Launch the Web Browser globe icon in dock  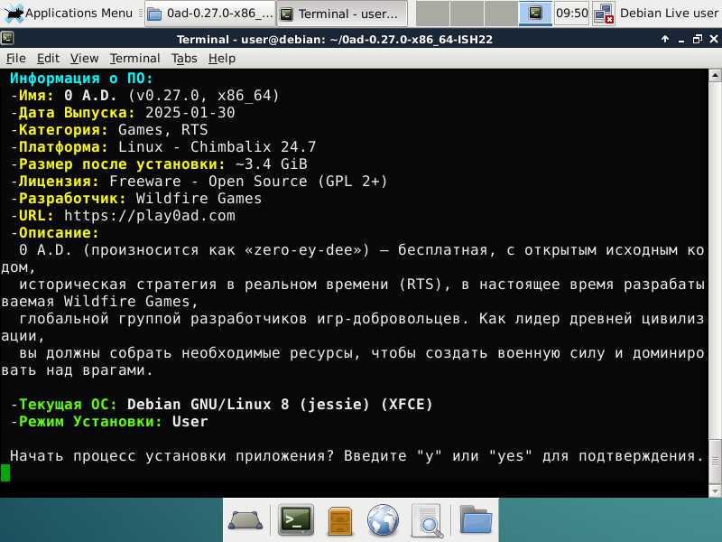click(x=383, y=521)
